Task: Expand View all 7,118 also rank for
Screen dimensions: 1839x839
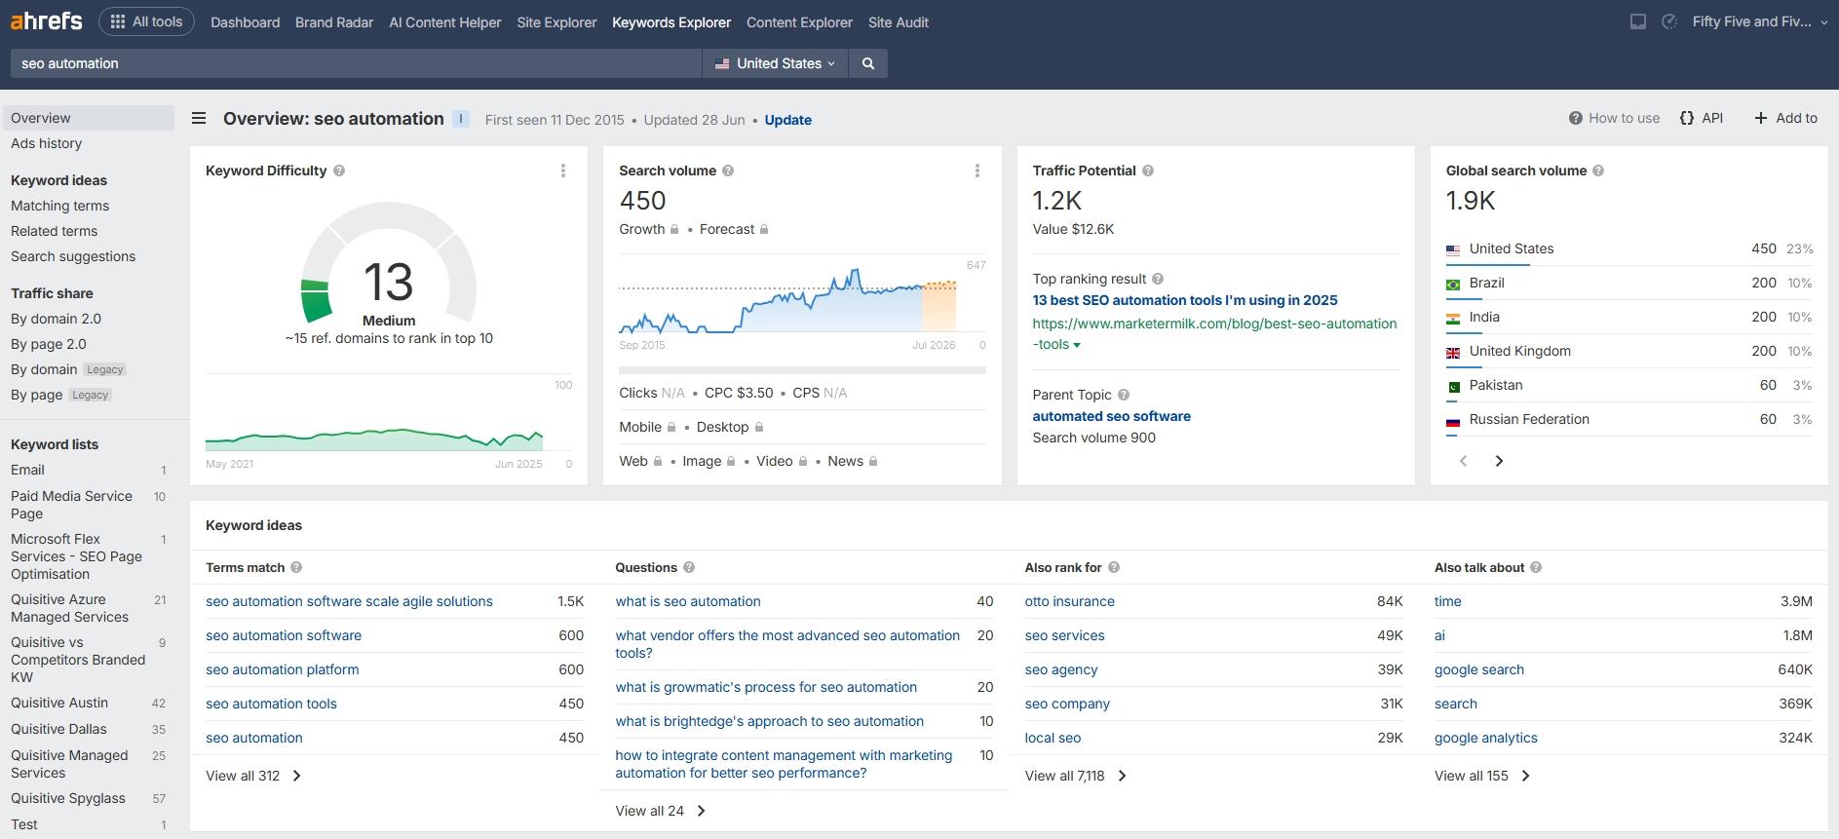Action: [1076, 776]
